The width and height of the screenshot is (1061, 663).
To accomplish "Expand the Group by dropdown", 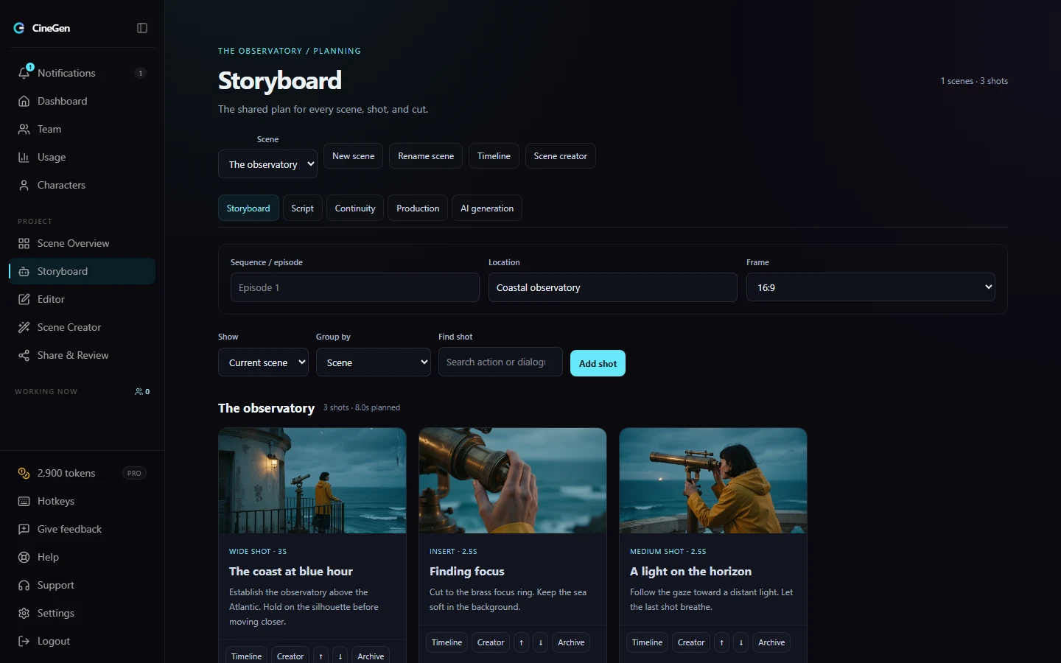I will 374,362.
